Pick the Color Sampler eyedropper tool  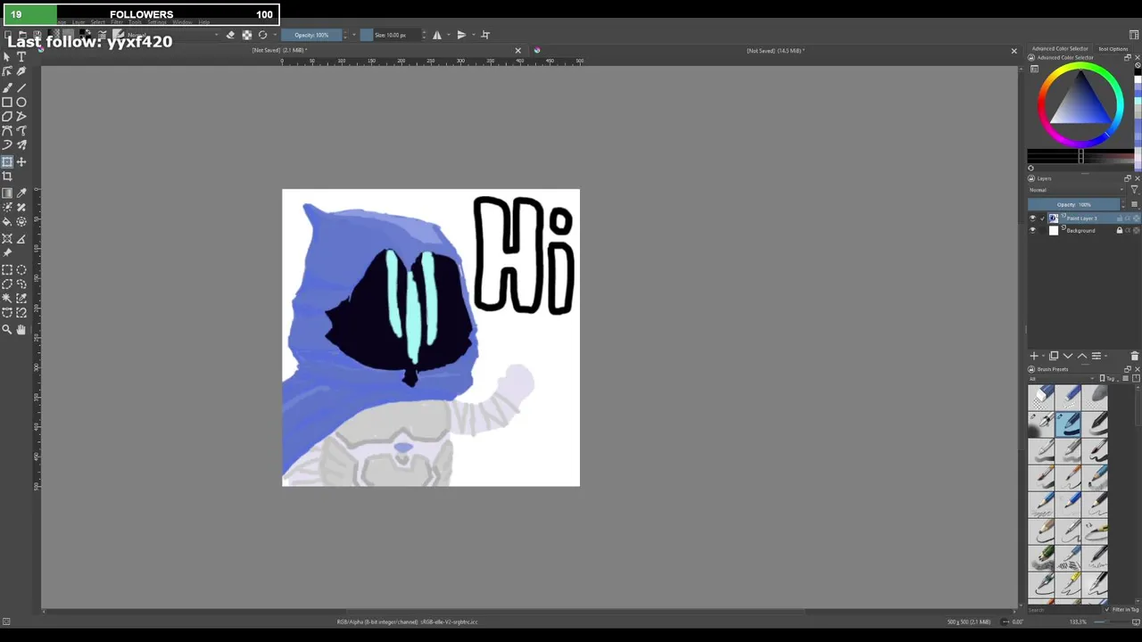(x=21, y=193)
